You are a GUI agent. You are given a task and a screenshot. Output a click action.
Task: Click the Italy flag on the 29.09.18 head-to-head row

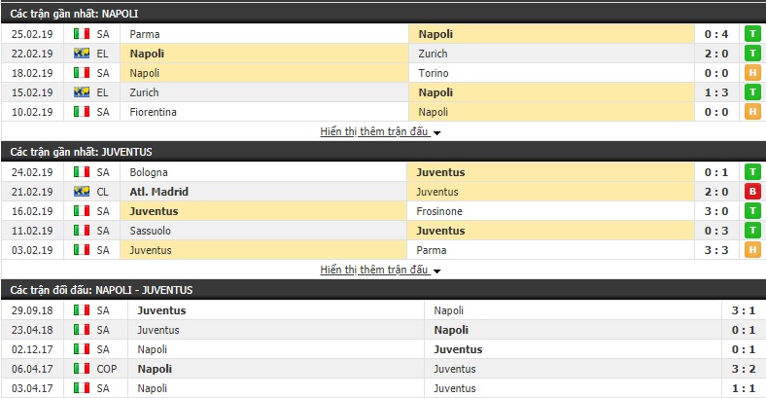(x=82, y=310)
